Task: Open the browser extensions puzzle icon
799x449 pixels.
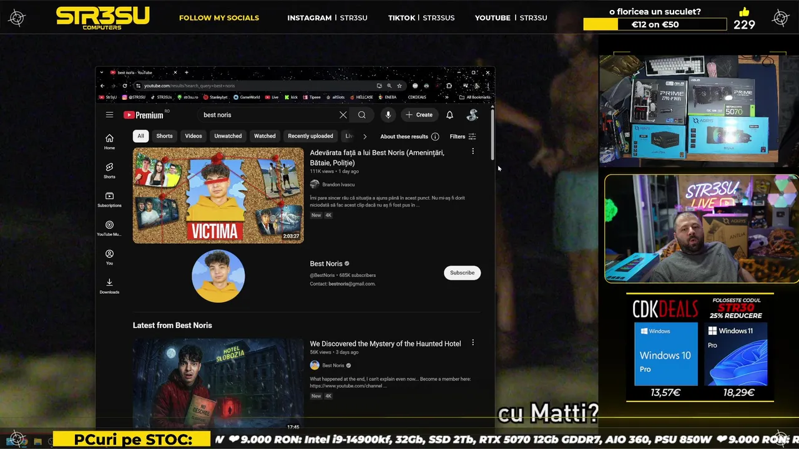Action: [449, 85]
